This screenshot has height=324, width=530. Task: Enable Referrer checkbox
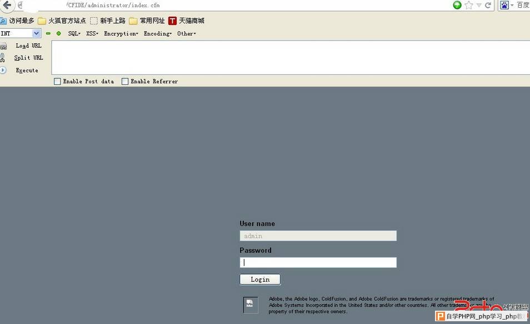pyautogui.click(x=125, y=82)
